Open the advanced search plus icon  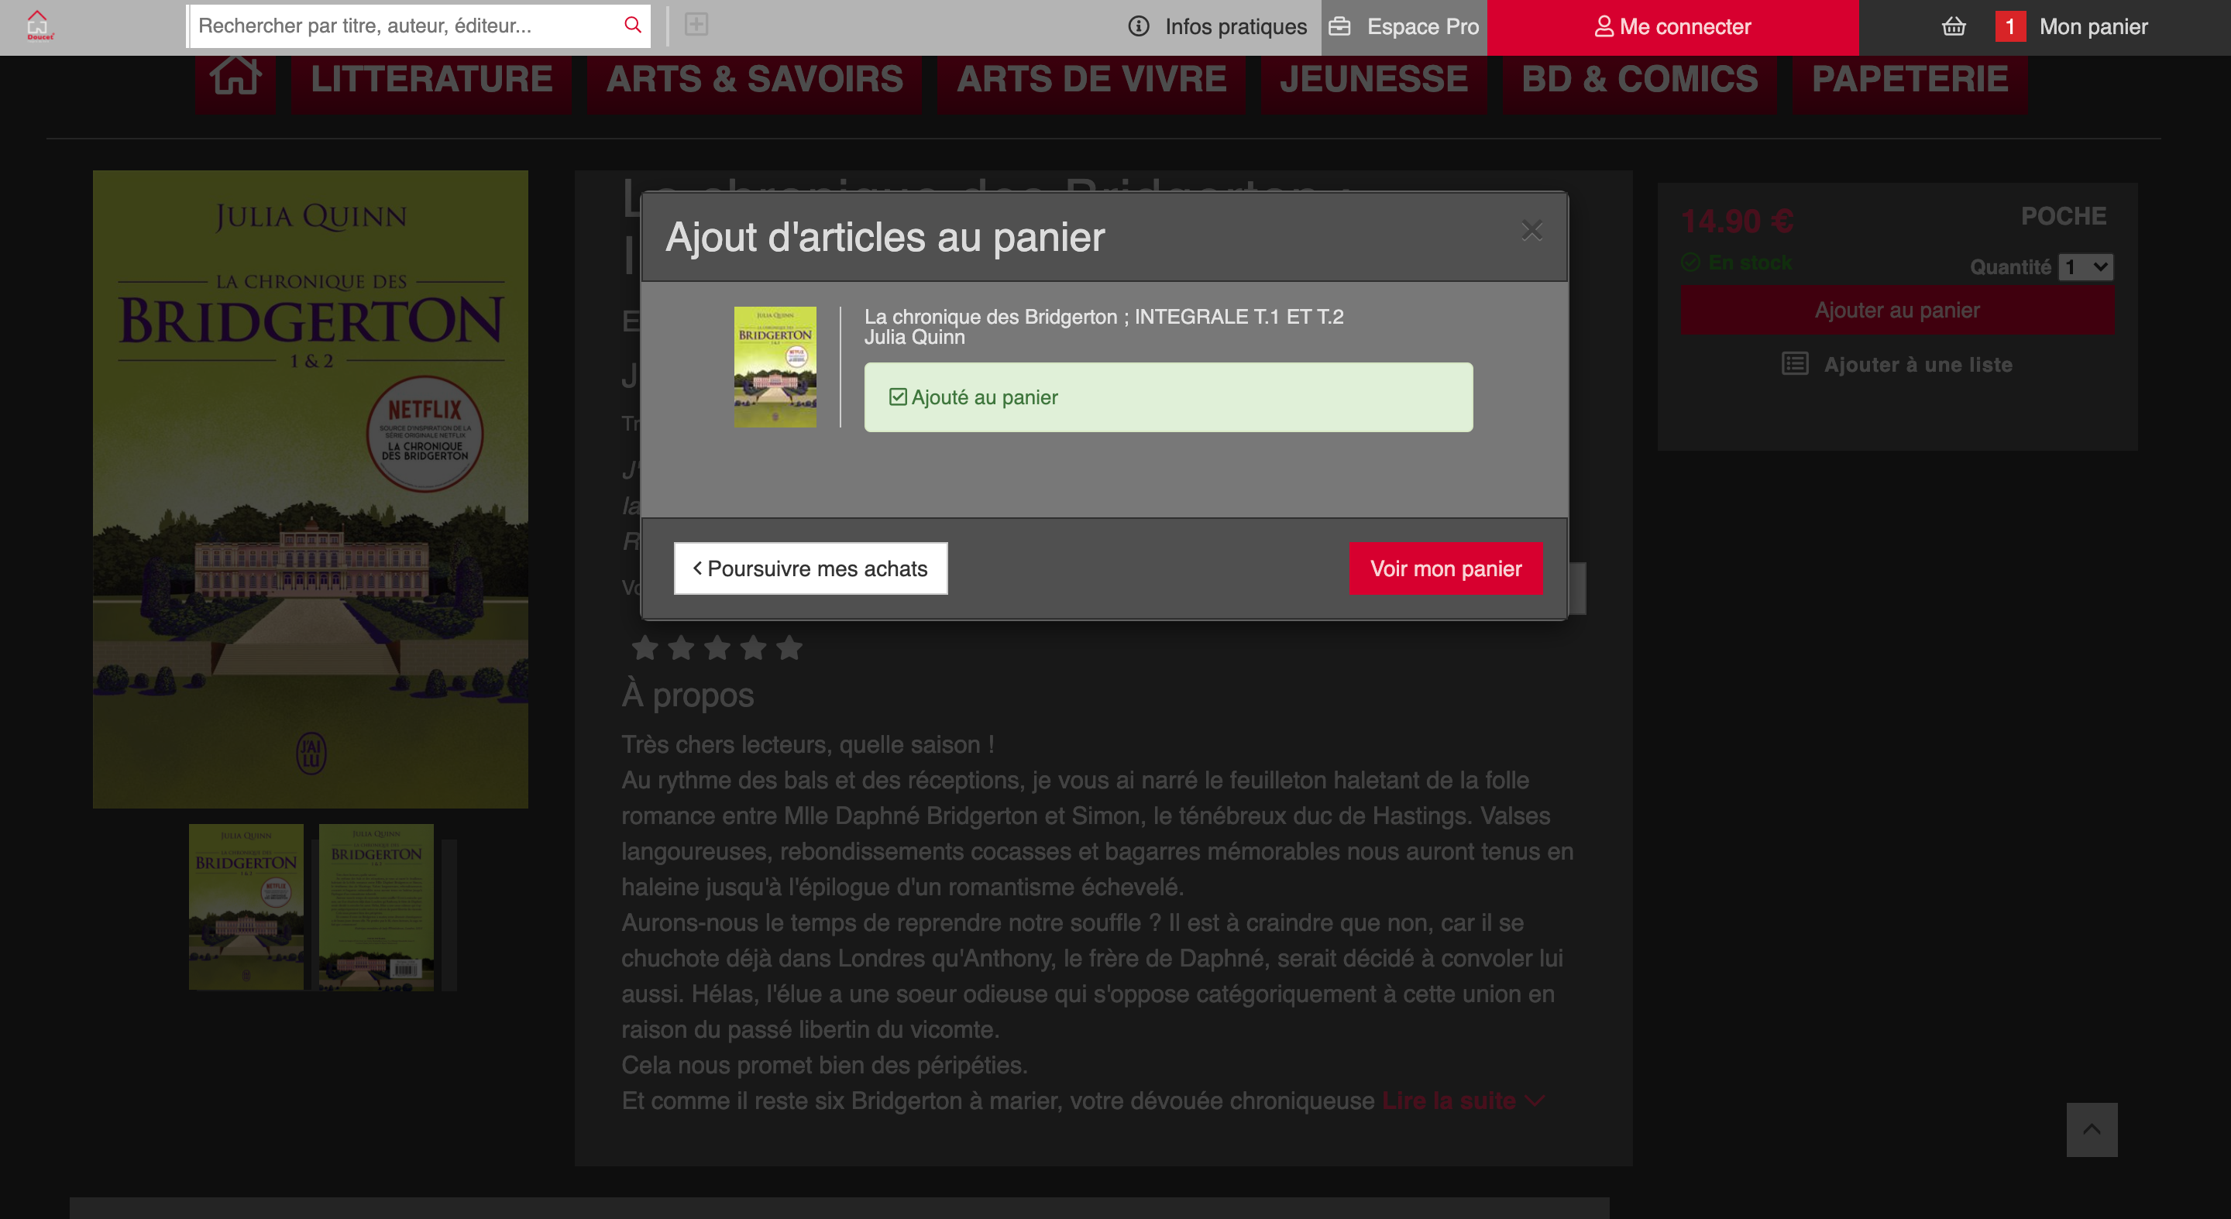click(x=696, y=24)
